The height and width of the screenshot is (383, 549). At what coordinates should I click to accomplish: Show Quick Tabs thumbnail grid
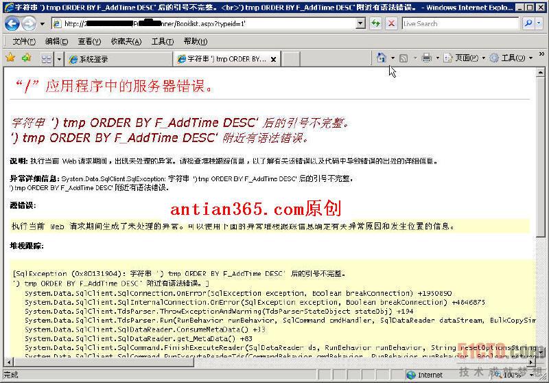pos(46,59)
